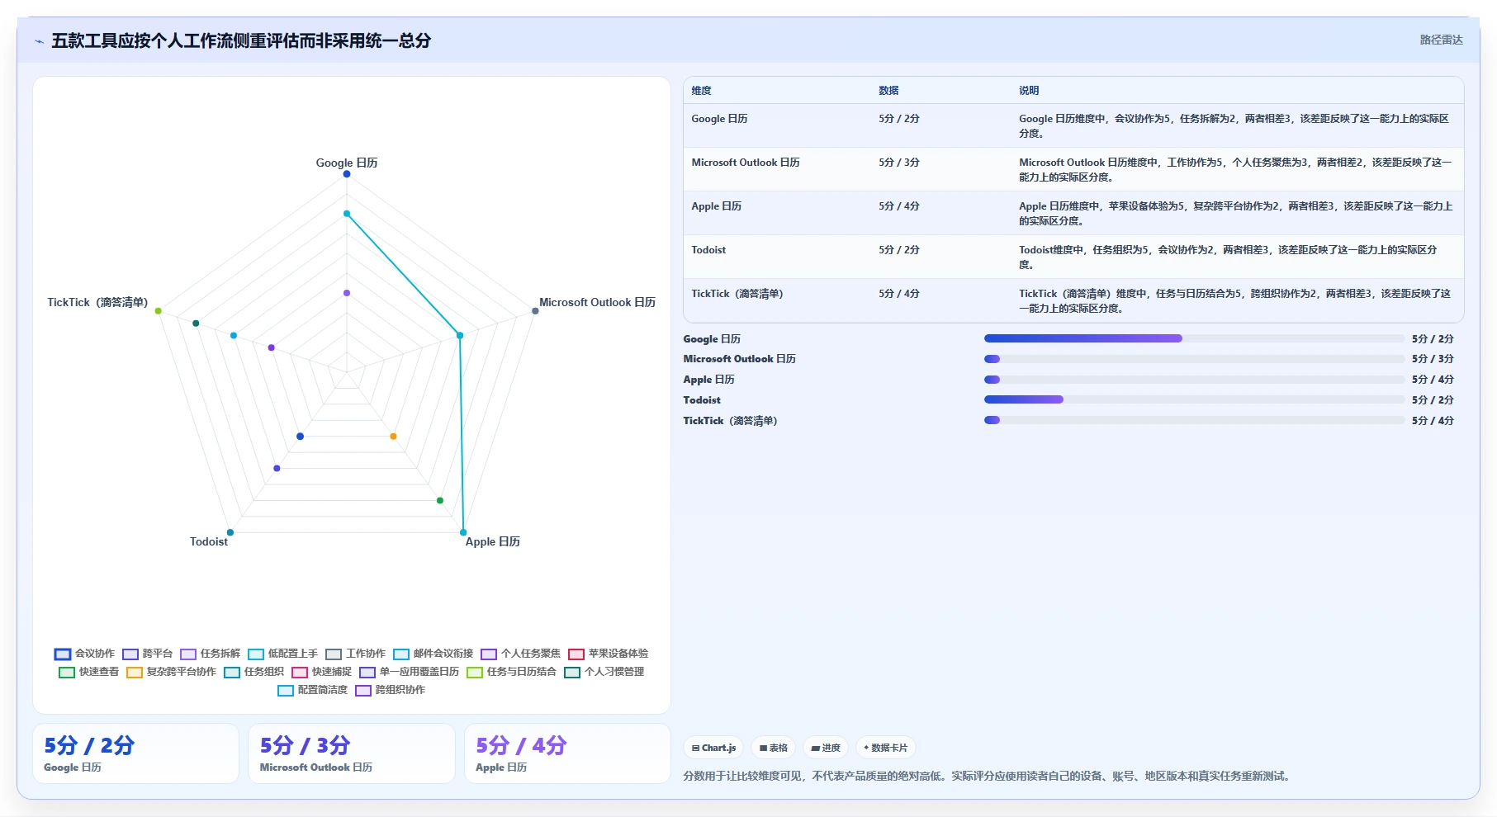Hide the 任务拆解 legend series
Viewport: 1497px width, 817px height.
211,654
